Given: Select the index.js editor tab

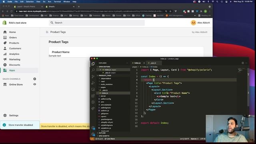Looking at the screenshot, I should 137,63.
